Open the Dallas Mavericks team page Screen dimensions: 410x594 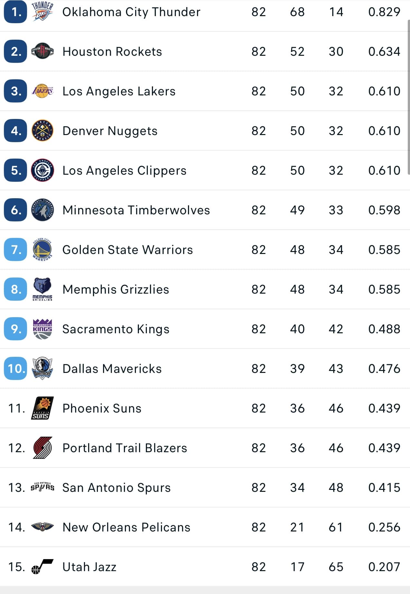pyautogui.click(x=112, y=368)
